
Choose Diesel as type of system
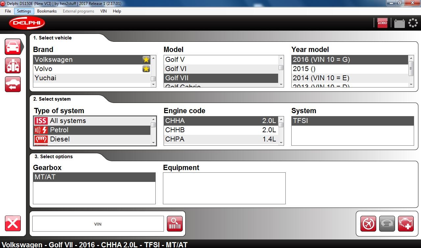[92, 139]
